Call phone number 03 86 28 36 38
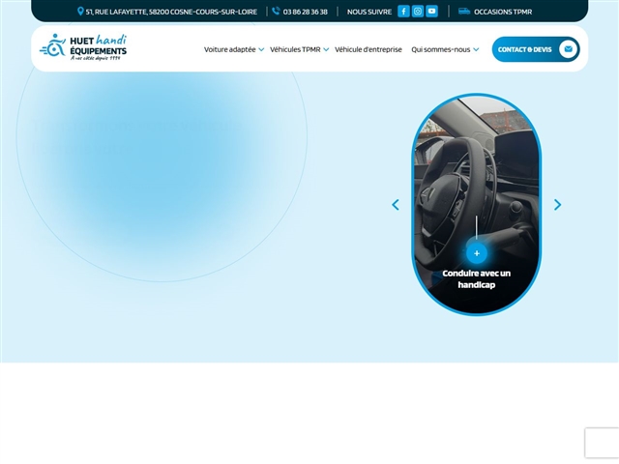This screenshot has height=464, width=619. coord(305,12)
